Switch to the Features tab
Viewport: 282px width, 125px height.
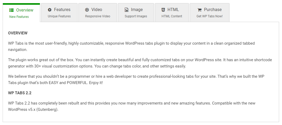point(62,10)
